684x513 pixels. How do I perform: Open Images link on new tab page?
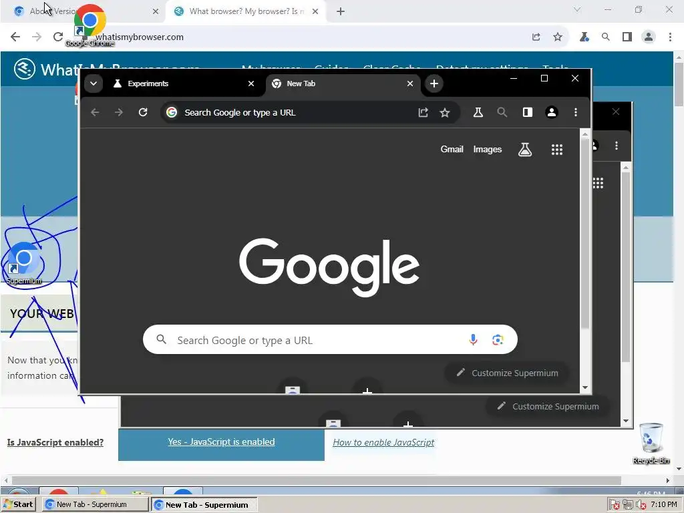point(487,149)
